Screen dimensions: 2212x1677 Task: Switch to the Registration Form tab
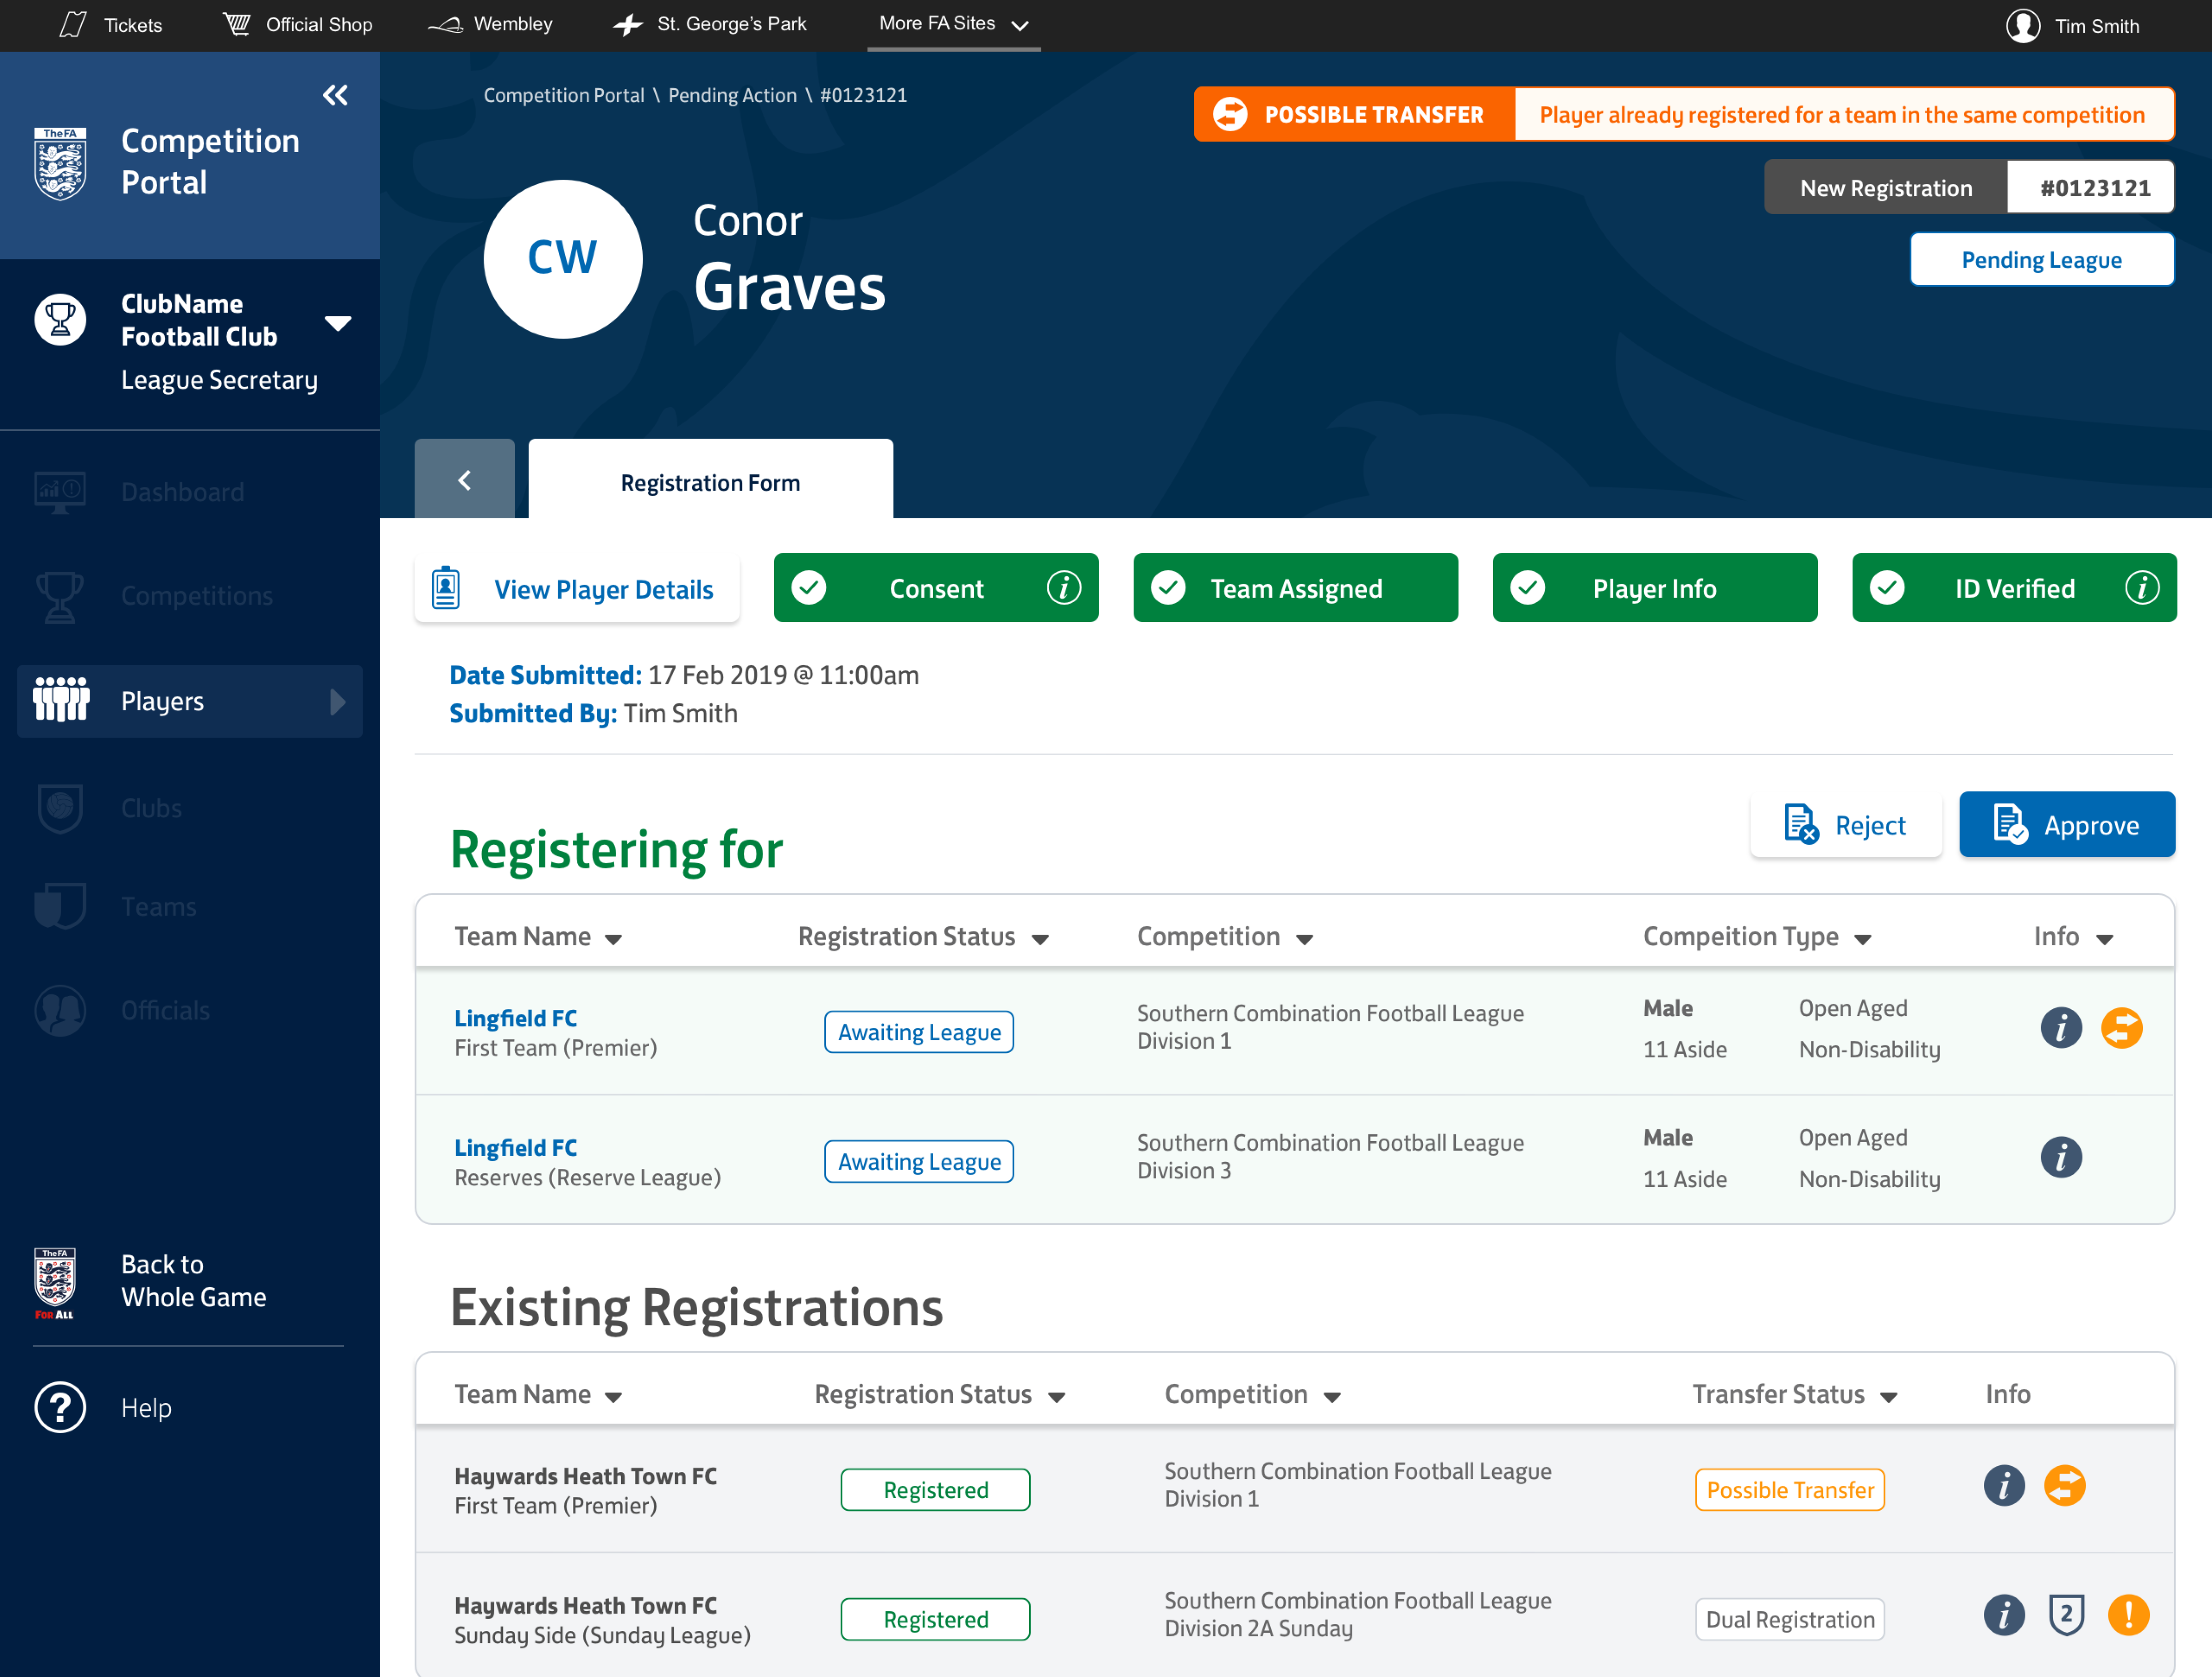pyautogui.click(x=710, y=481)
